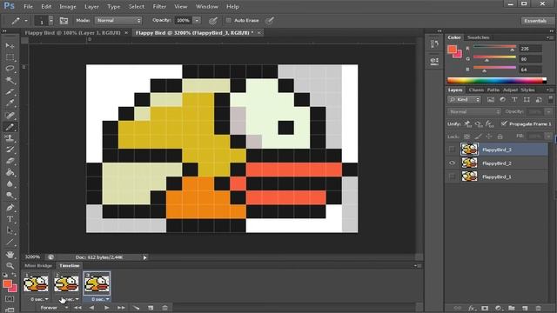The image size is (557, 313).
Task: Click the Unify layer position icon
Action: [x=468, y=123]
